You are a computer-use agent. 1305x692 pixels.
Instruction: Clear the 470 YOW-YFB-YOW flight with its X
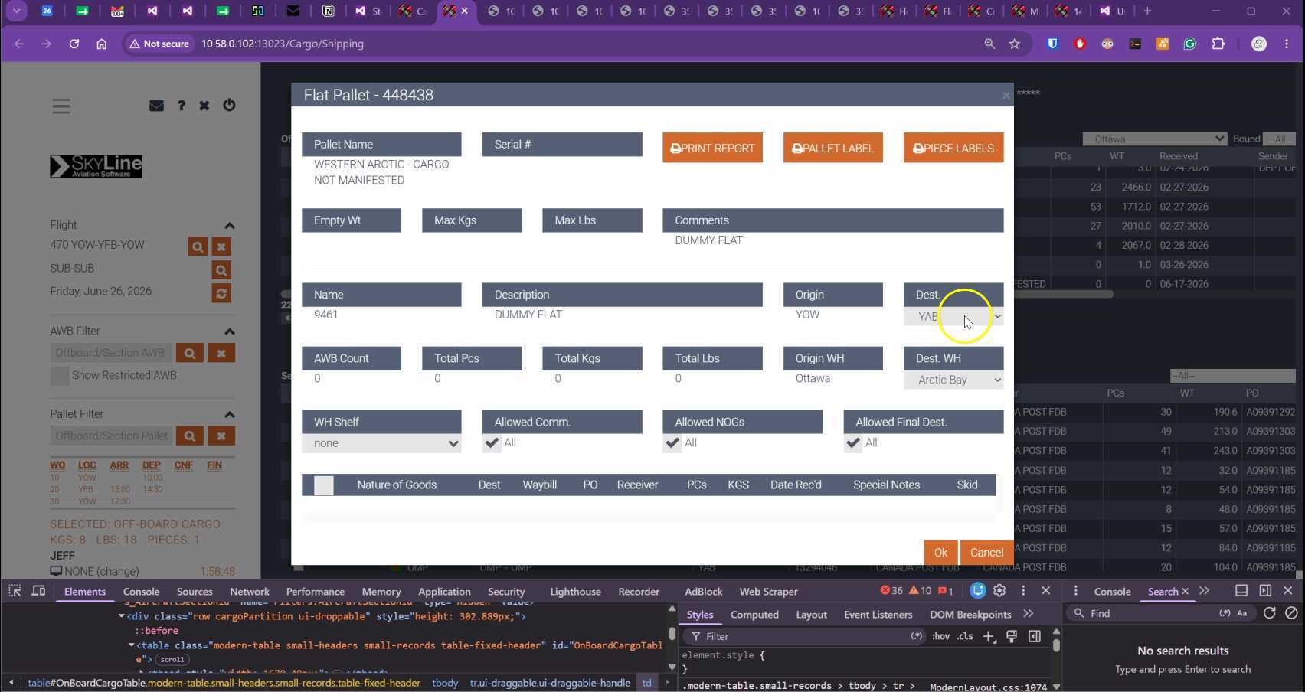[221, 246]
